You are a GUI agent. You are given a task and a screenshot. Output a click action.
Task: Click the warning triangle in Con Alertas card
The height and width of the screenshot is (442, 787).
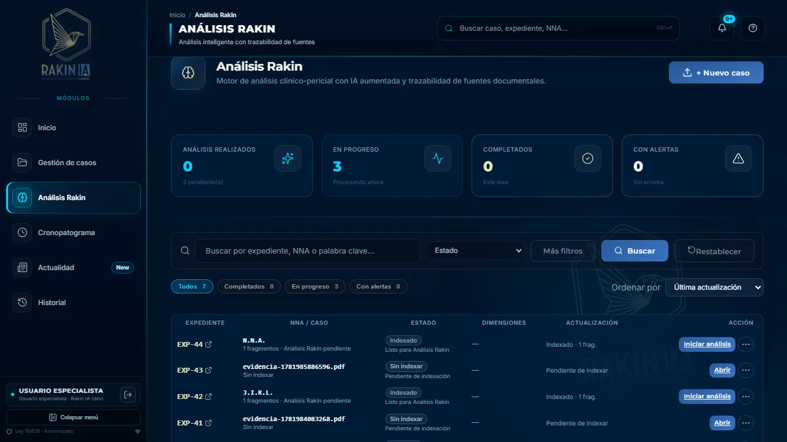pyautogui.click(x=738, y=158)
